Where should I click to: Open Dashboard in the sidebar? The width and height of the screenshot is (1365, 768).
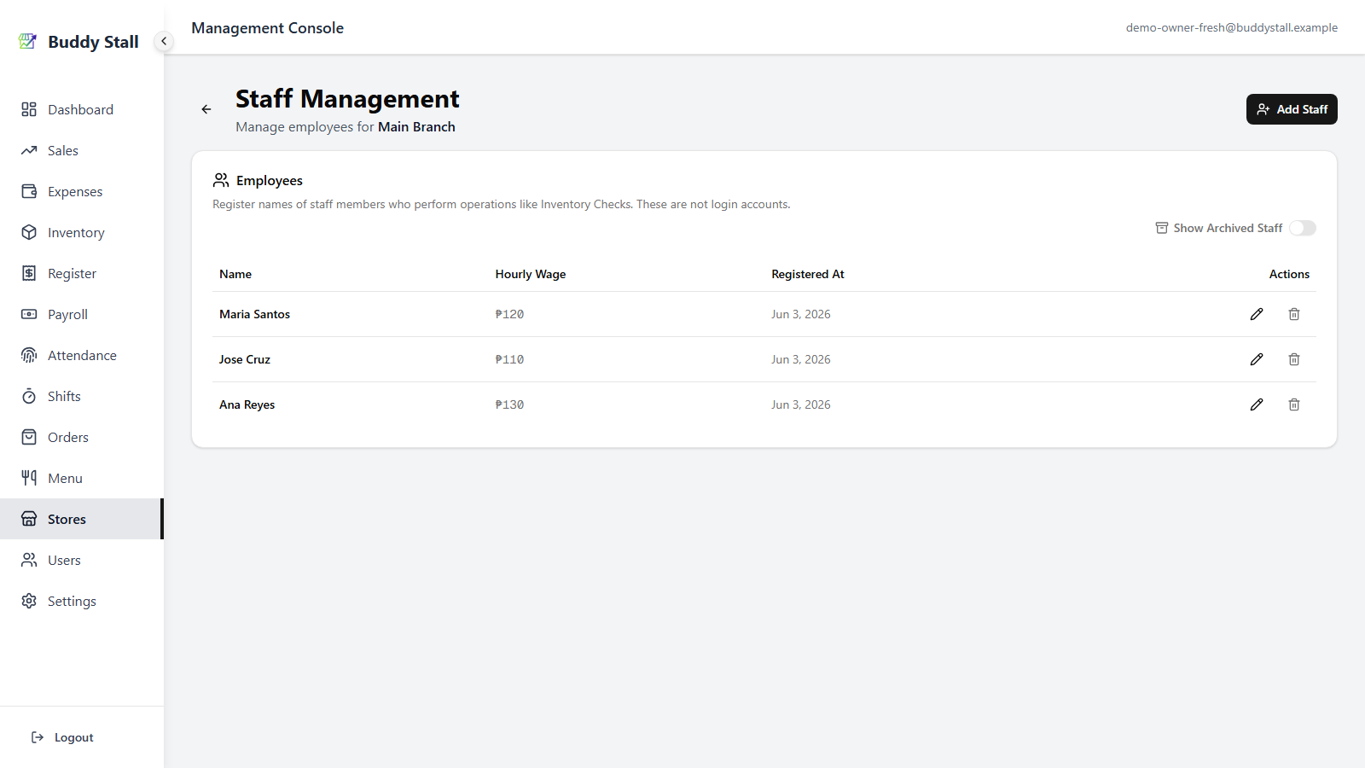82,109
